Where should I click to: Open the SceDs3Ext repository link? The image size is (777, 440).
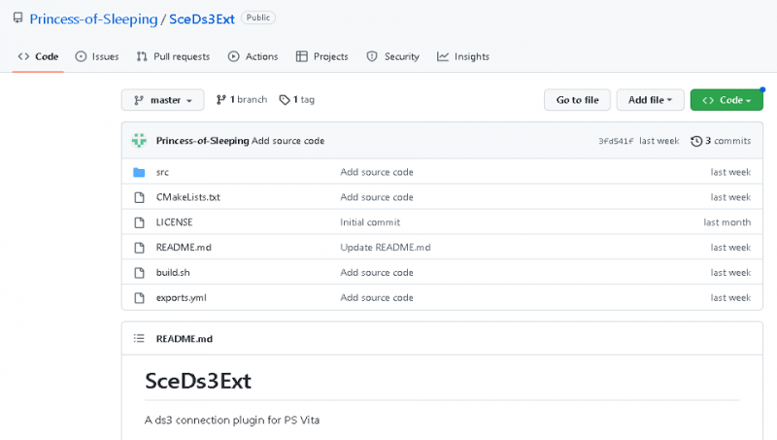(202, 18)
